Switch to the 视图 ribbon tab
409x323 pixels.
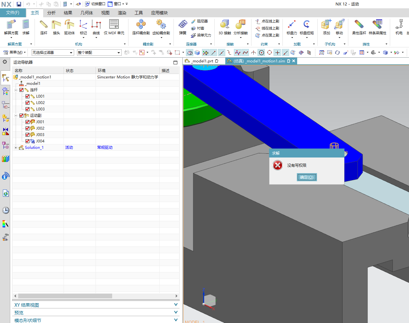pos(105,13)
